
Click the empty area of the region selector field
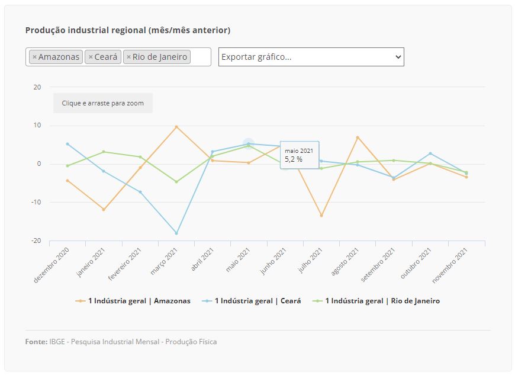[200, 57]
